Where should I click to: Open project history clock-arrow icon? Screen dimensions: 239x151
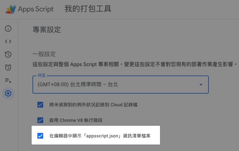(8, 54)
